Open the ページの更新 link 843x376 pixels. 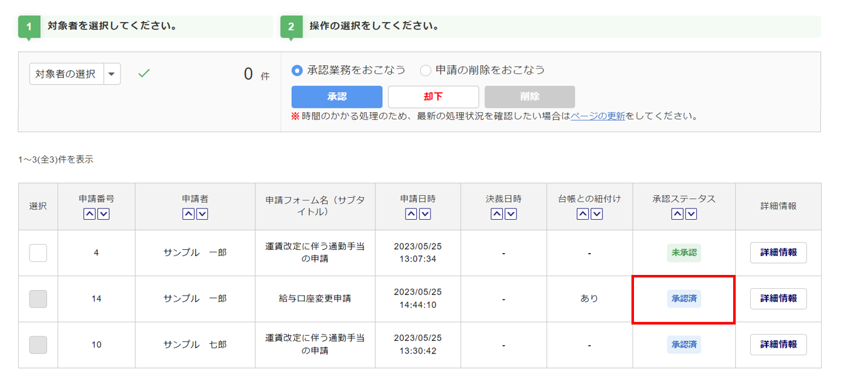[x=598, y=116]
